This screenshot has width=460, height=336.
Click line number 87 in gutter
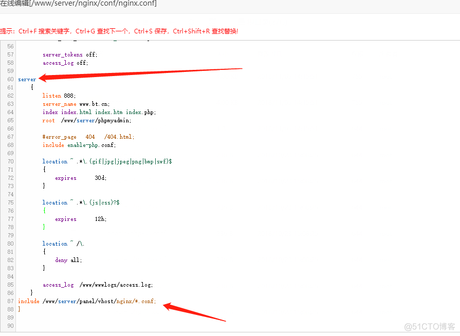pyautogui.click(x=10, y=301)
